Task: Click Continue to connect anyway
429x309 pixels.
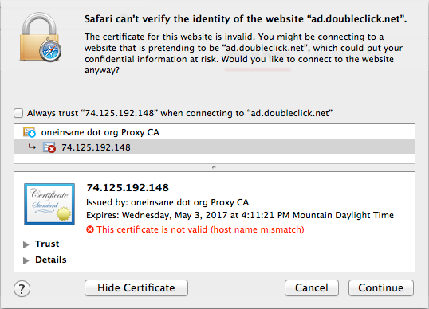Action: tap(381, 288)
